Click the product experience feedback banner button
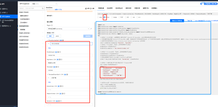Screen dimensions: 218x107 pos(209,4)
